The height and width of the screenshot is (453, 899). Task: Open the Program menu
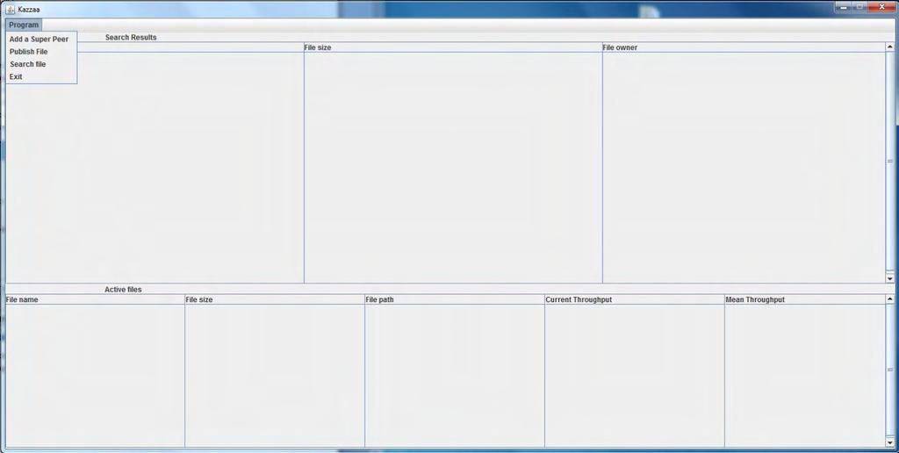point(24,25)
